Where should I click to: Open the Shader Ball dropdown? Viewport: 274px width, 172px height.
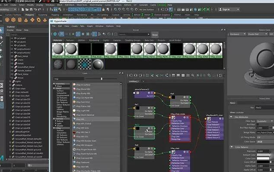(258, 34)
